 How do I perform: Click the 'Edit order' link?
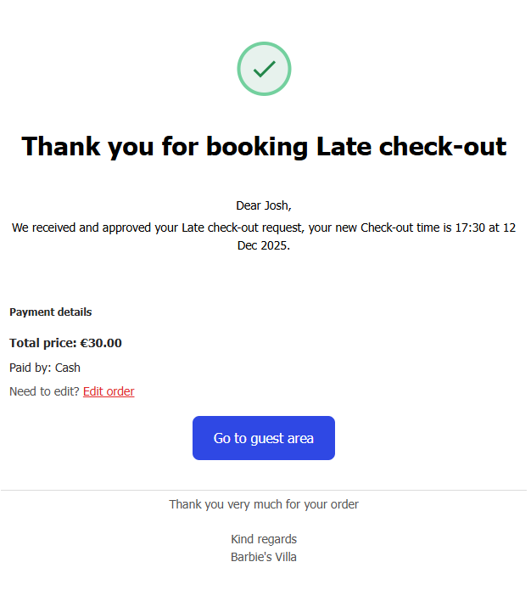click(x=109, y=391)
